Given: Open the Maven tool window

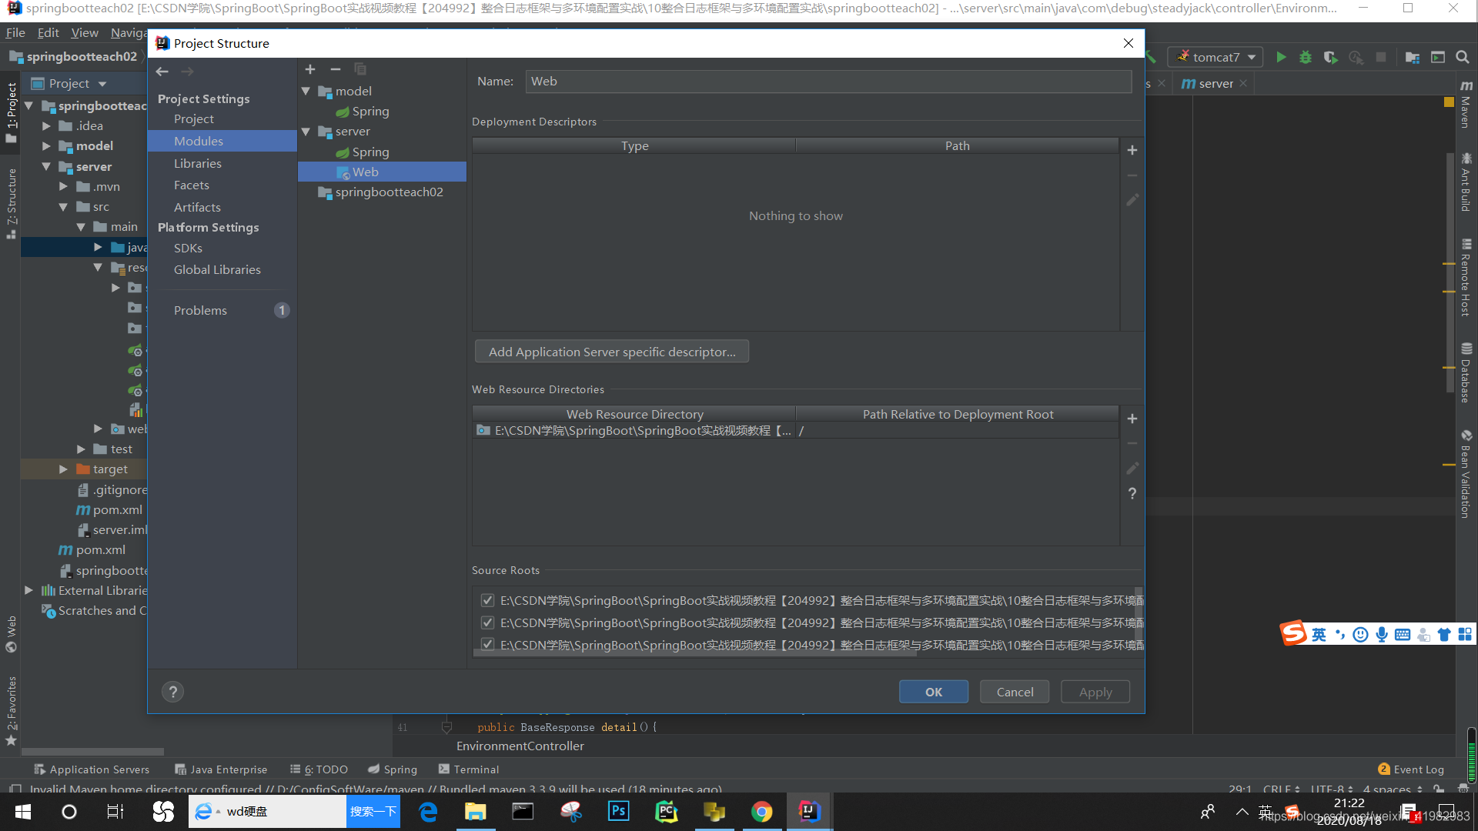Looking at the screenshot, I should coord(1466,103).
